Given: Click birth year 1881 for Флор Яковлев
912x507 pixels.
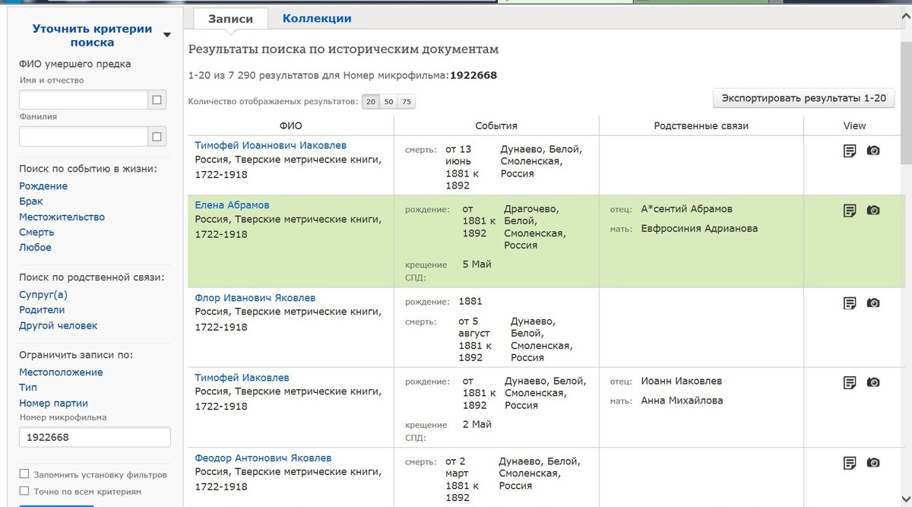Looking at the screenshot, I should (x=470, y=301).
